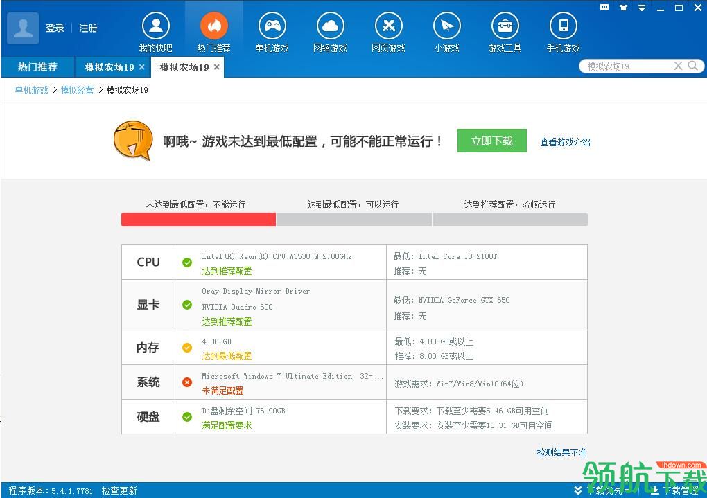Open 我的快吧 section icon
707x498 pixels.
(x=155, y=26)
